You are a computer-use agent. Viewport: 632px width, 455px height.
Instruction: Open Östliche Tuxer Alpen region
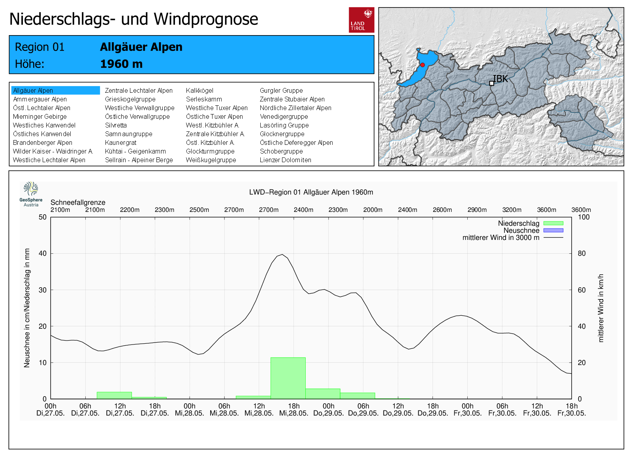tap(214, 116)
